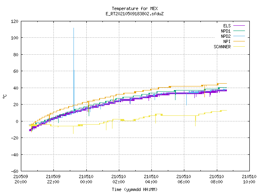Click the yellow SCANNER legend line
The image size is (257, 193).
(239, 47)
